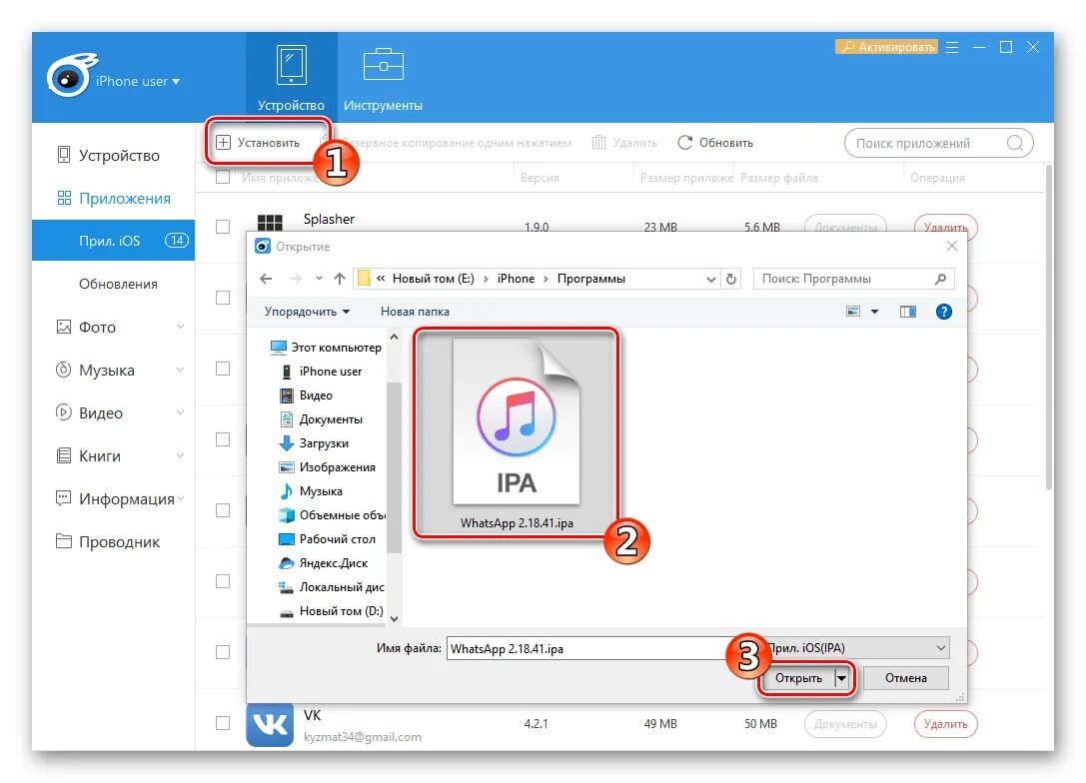This screenshot has height=783, width=1086.
Task: Expand the Фото chevron
Action: click(180, 327)
